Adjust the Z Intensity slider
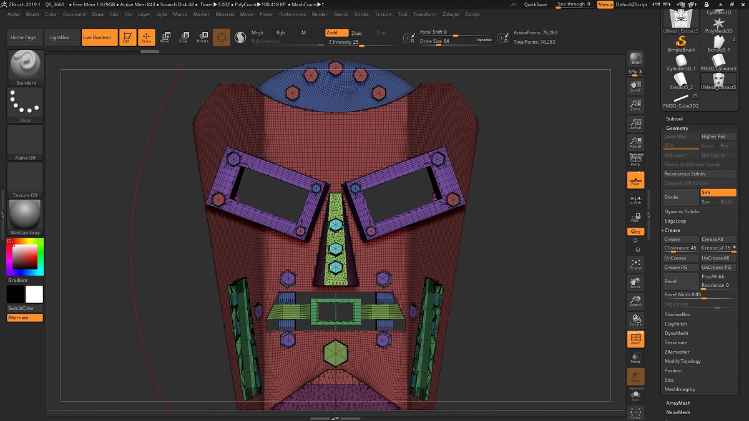Viewport: 749px width, 421px height. (361, 42)
